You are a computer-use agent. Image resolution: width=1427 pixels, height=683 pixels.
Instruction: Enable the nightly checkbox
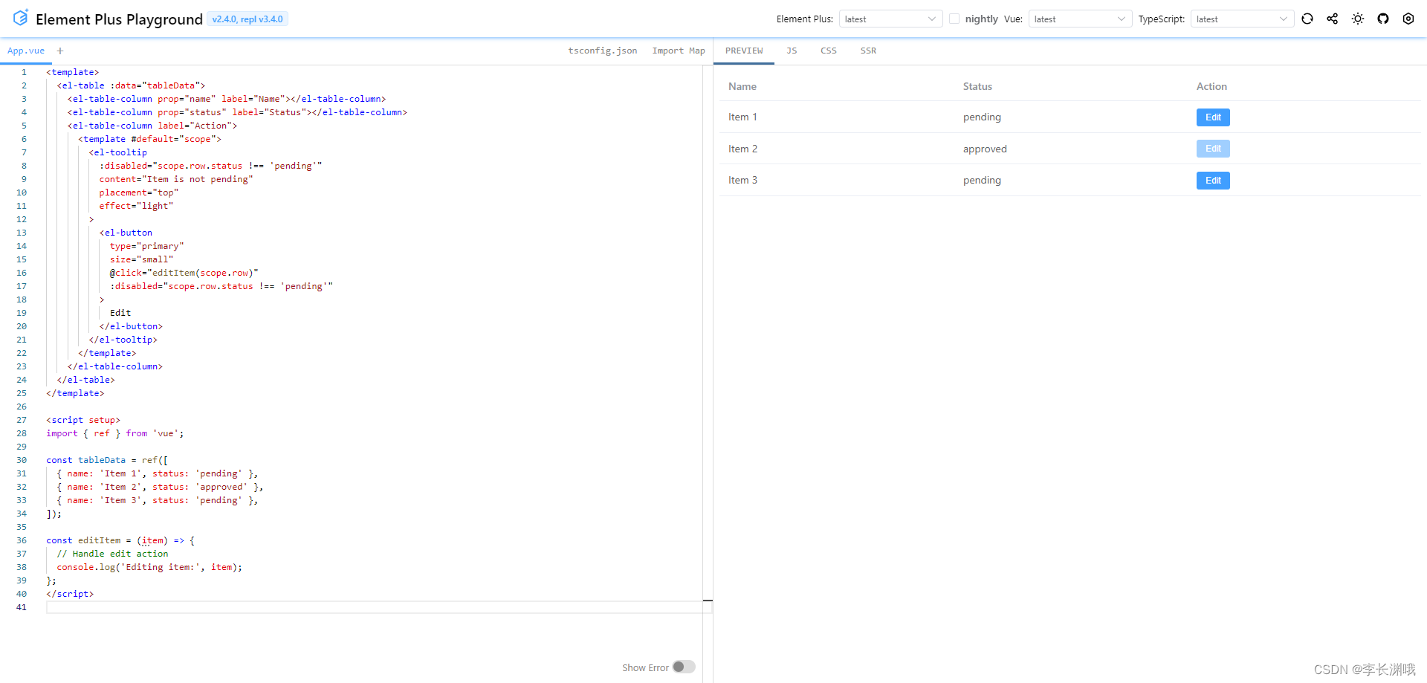point(954,19)
